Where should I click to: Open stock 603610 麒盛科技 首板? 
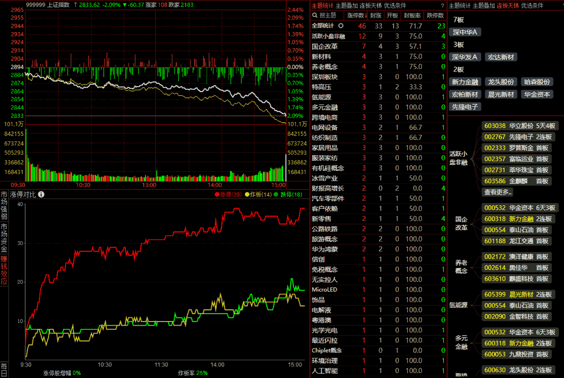point(517,278)
